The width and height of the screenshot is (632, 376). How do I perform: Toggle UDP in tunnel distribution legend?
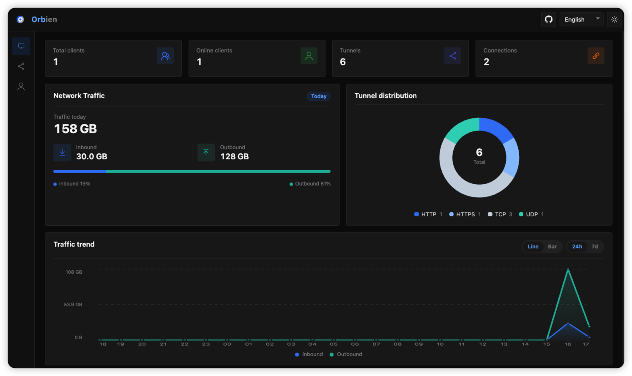tap(531, 215)
